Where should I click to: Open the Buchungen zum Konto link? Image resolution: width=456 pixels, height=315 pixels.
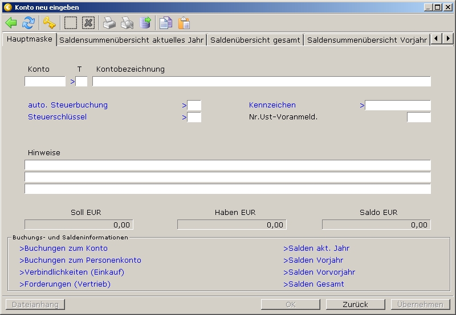coord(63,248)
